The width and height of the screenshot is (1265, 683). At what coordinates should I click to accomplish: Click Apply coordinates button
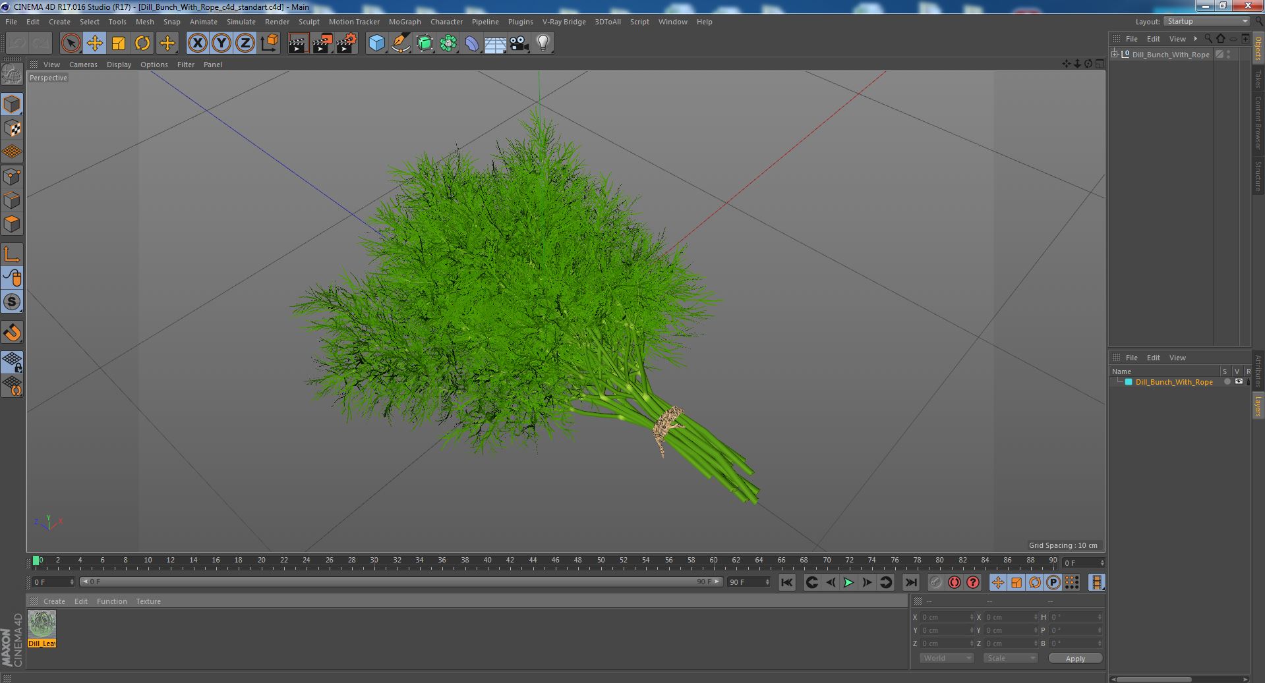click(x=1075, y=659)
